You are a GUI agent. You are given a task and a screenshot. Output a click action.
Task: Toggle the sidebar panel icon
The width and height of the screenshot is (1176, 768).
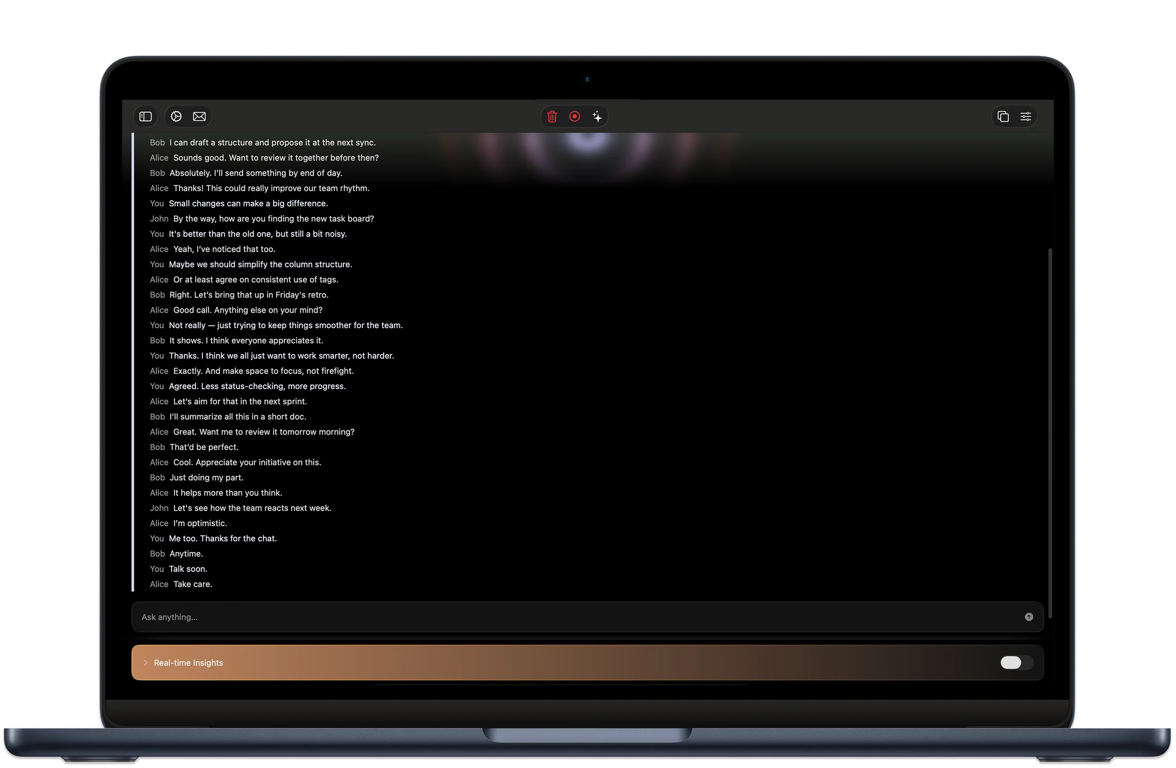(x=145, y=117)
